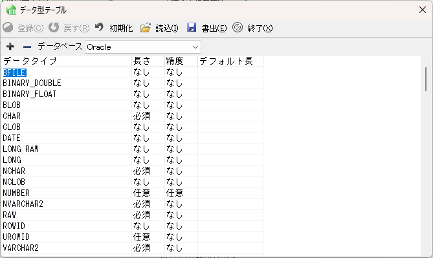
Task: Select the BFILE data type row
Action: [x=66, y=72]
